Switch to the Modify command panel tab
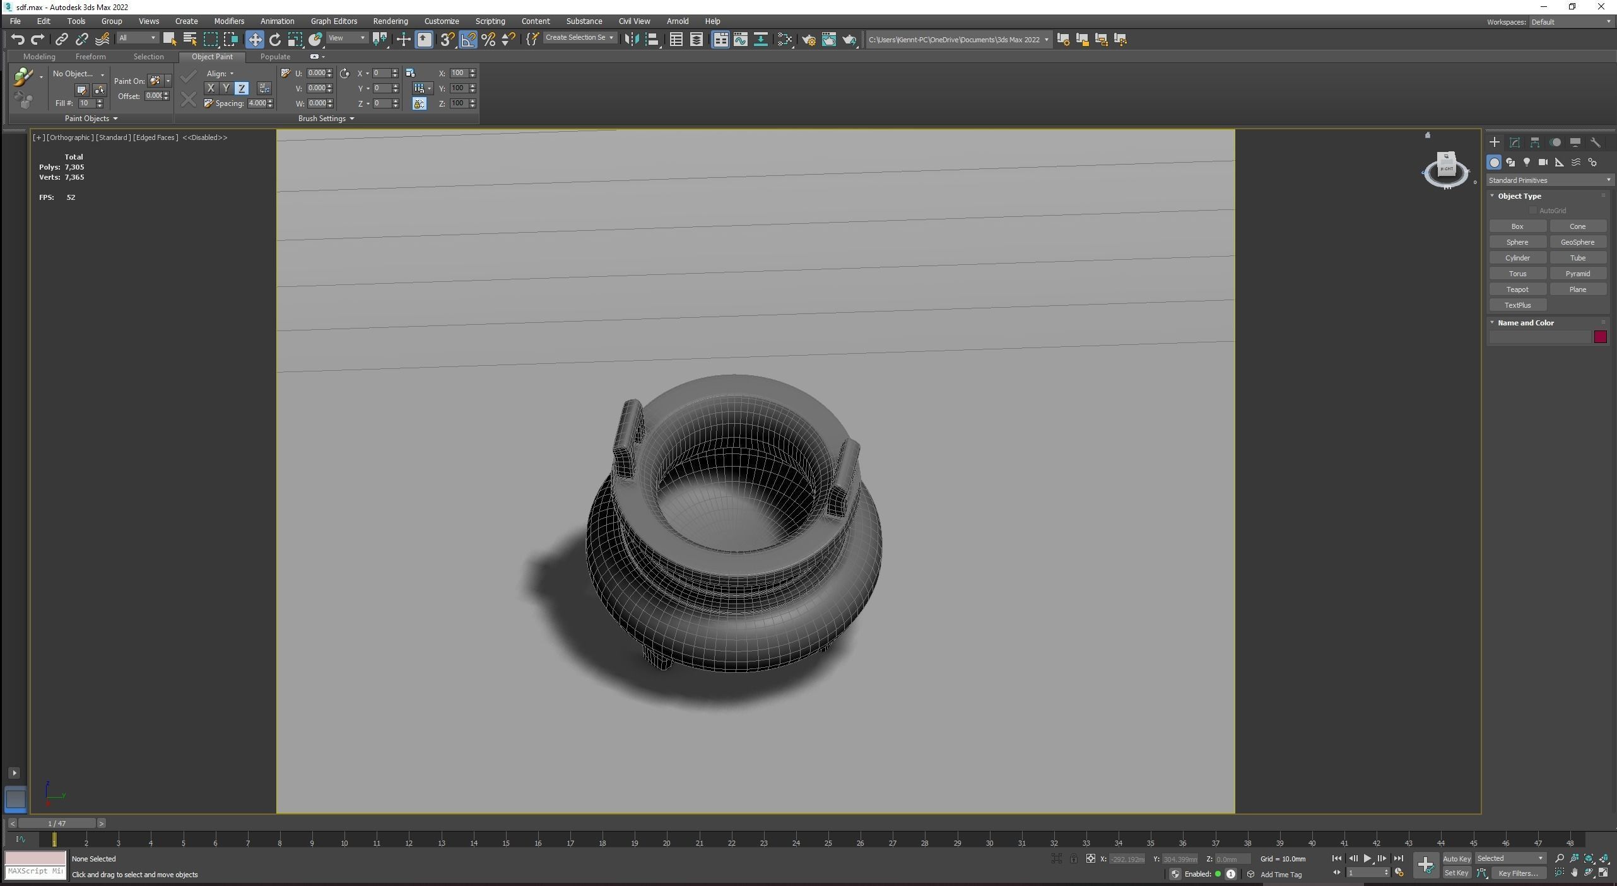The image size is (1617, 886). [x=1514, y=143]
